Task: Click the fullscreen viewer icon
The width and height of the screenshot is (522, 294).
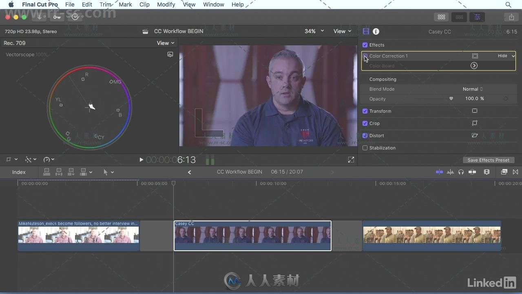Action: [351, 160]
